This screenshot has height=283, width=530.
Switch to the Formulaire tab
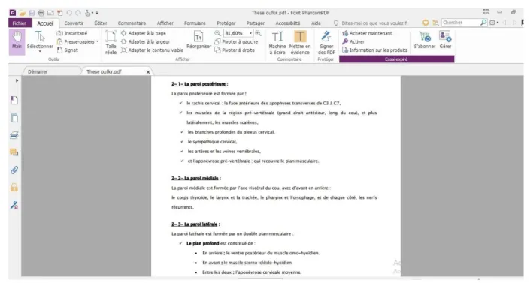(195, 23)
